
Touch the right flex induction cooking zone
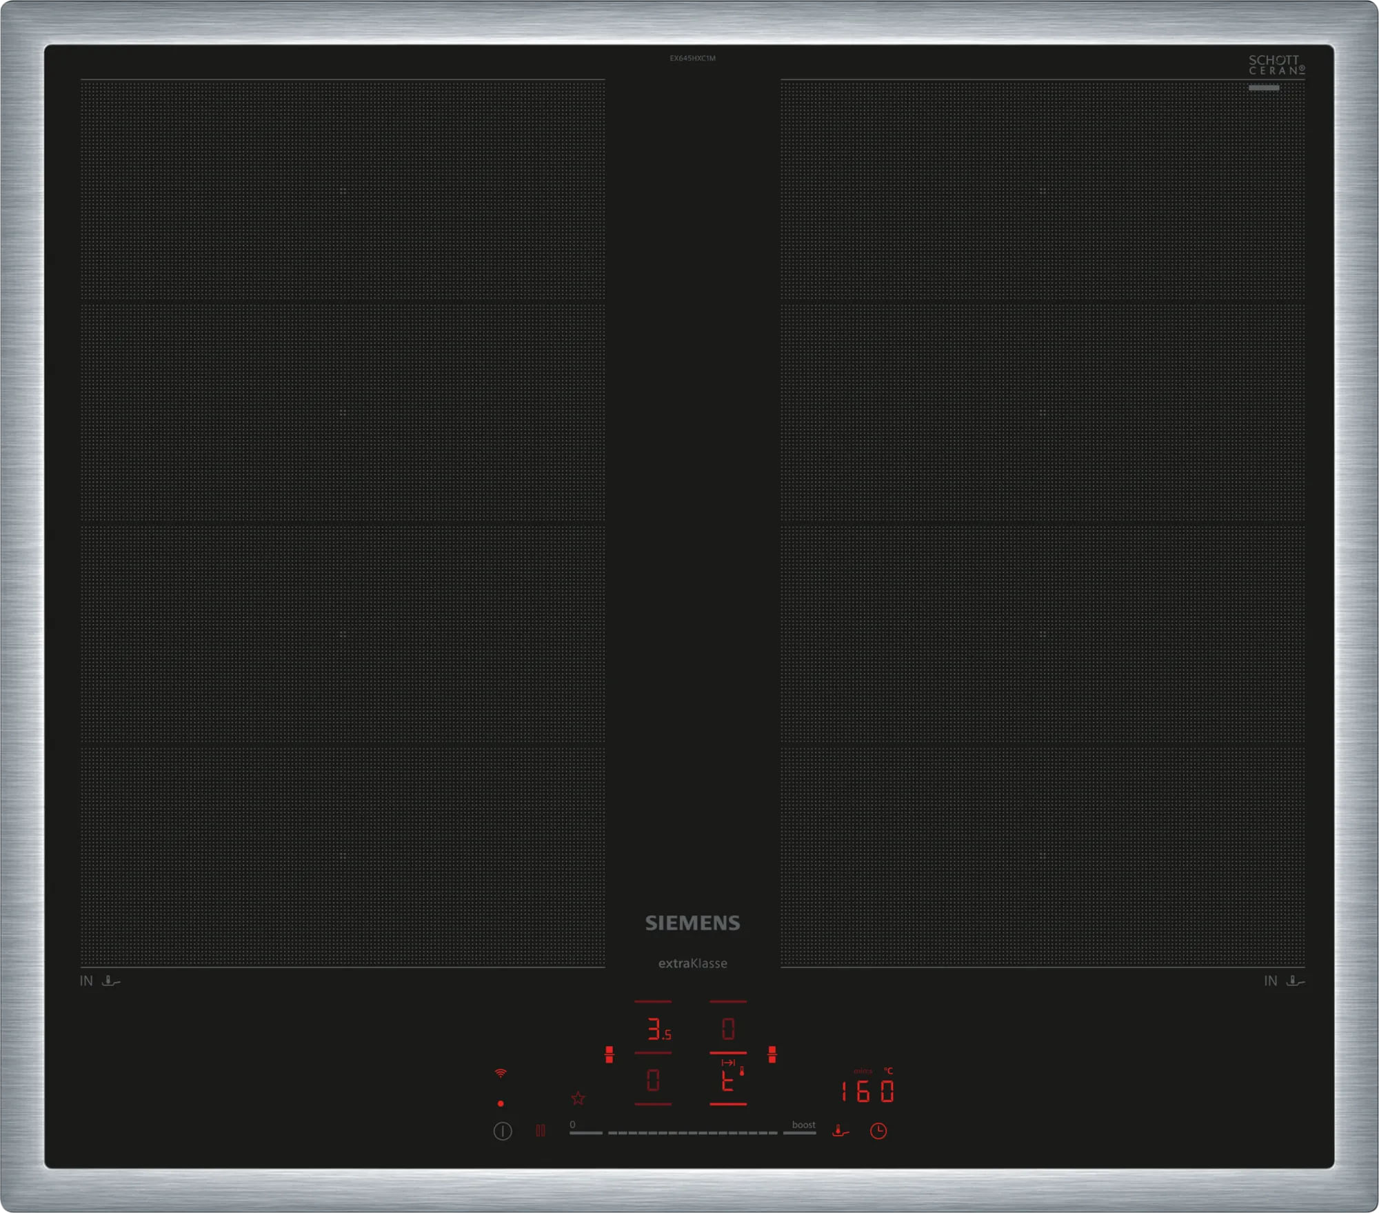tap(1043, 523)
